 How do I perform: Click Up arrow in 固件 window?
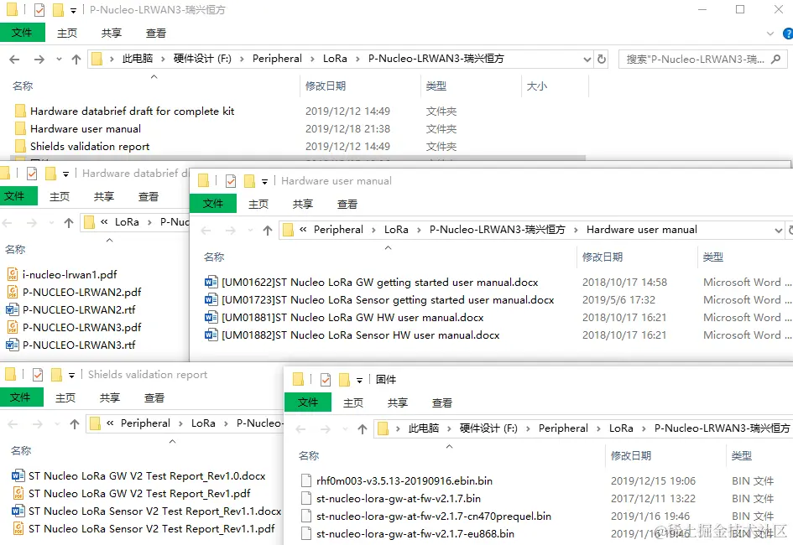[363, 428]
